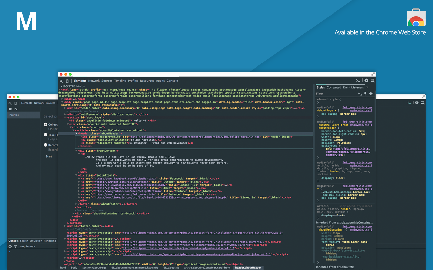Click the device mode icon in left back window
Image resolution: width=433 pixels, height=270 pixels.
[x=16, y=103]
